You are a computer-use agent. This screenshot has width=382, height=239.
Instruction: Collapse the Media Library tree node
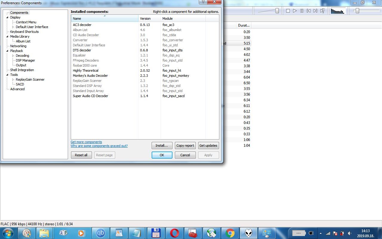pos(7,36)
